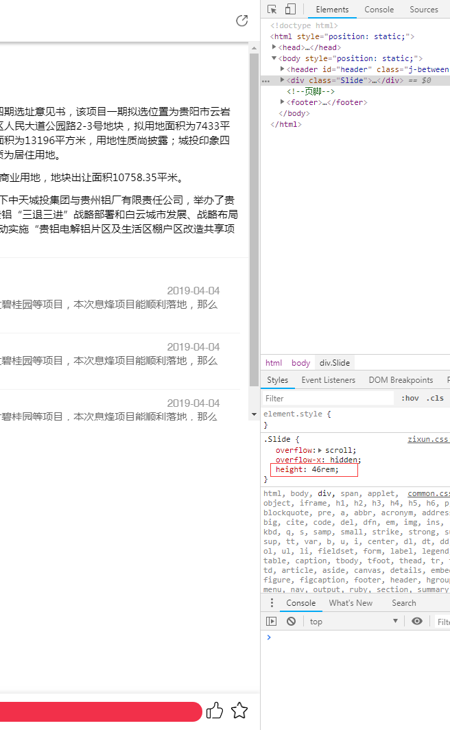
Task: Open the console drawer three-dot menu
Action: pos(272,603)
